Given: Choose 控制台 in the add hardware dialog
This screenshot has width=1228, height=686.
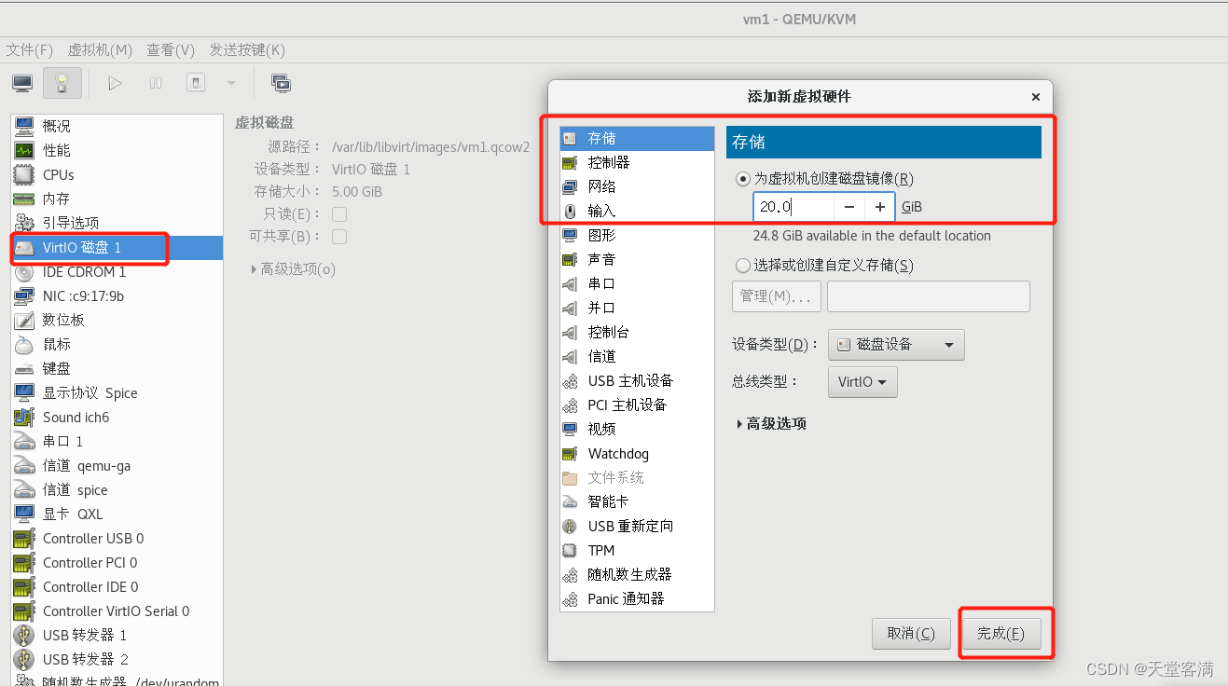Looking at the screenshot, I should point(637,332).
